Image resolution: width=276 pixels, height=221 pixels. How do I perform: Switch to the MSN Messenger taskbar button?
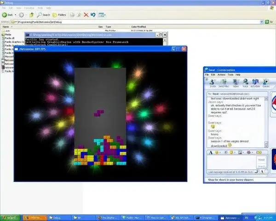pos(35,218)
